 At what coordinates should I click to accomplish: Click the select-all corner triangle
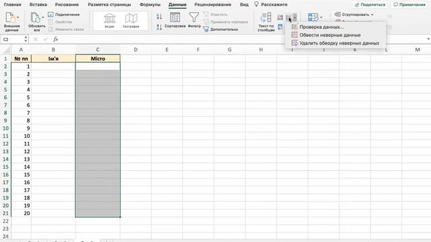7,50
